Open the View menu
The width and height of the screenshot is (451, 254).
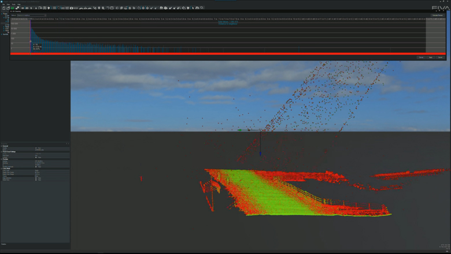(x=8, y=4)
